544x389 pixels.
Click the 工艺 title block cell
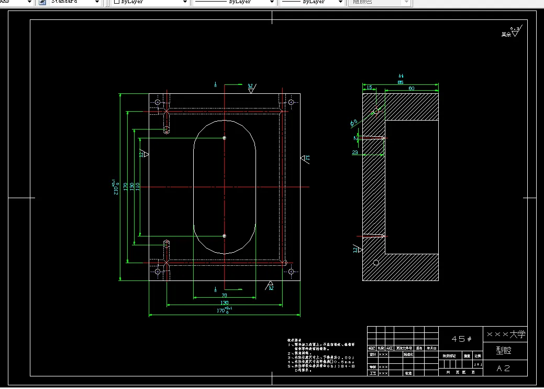[373, 373]
